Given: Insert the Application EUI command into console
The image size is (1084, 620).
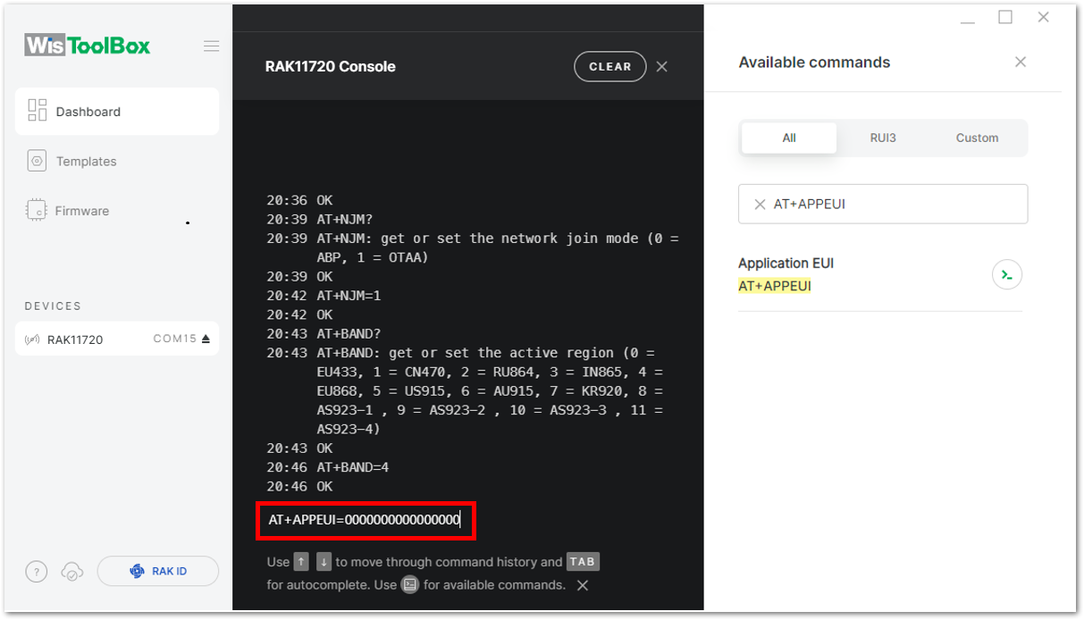Looking at the screenshot, I should pos(1007,274).
